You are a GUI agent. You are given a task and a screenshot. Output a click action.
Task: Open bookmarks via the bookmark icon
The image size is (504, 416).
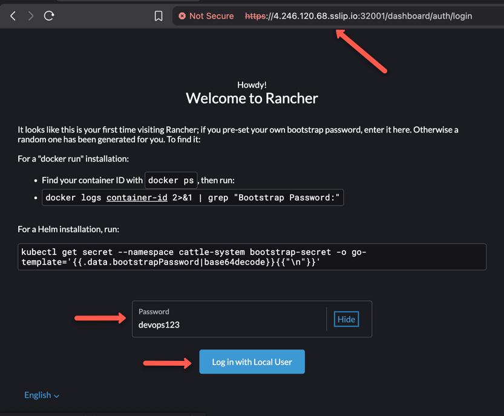[159, 16]
